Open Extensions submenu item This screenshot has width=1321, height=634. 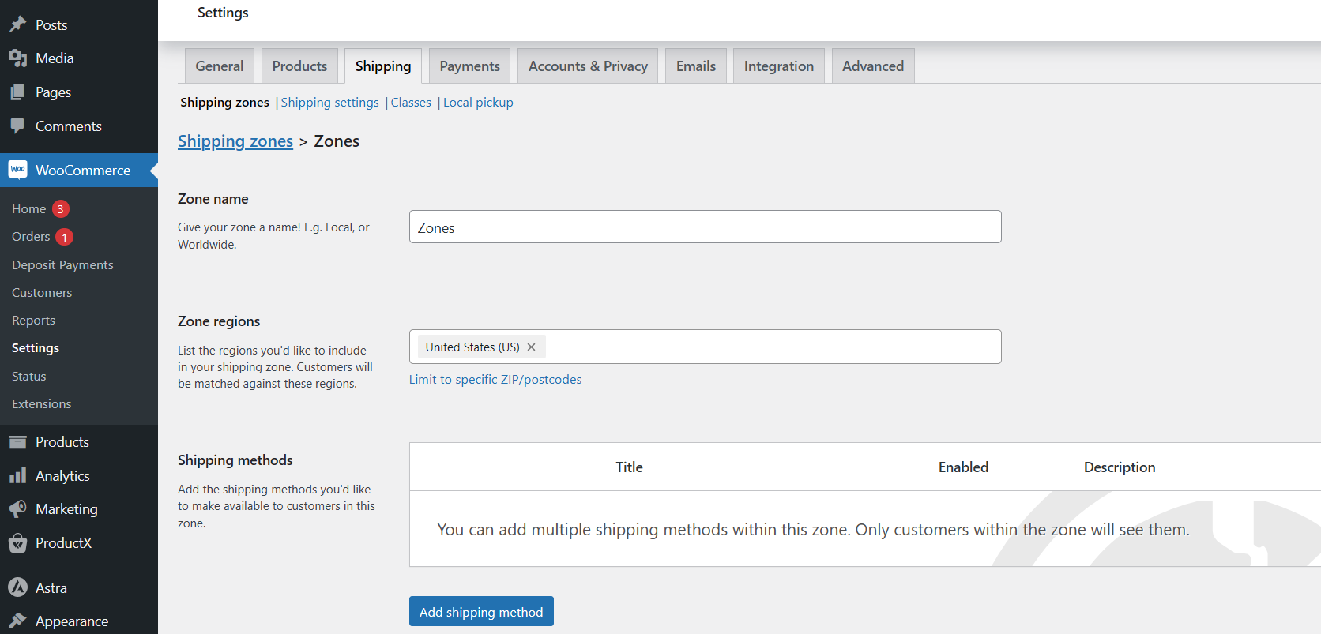tap(42, 403)
